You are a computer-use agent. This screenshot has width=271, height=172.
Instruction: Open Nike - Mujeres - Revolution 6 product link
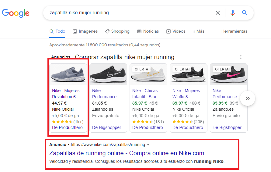[x=67, y=94]
